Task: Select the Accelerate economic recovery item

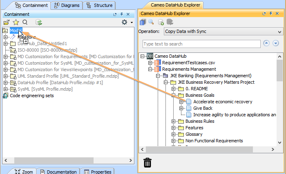Action: 223,102
